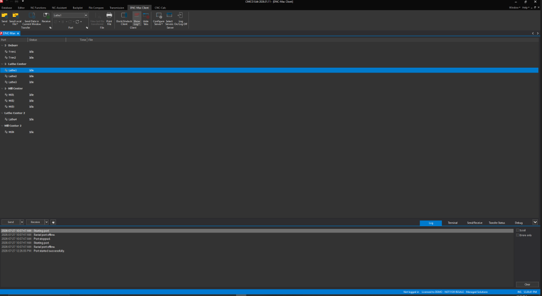
Task: Click the bottom Receive button
Action: [35, 222]
